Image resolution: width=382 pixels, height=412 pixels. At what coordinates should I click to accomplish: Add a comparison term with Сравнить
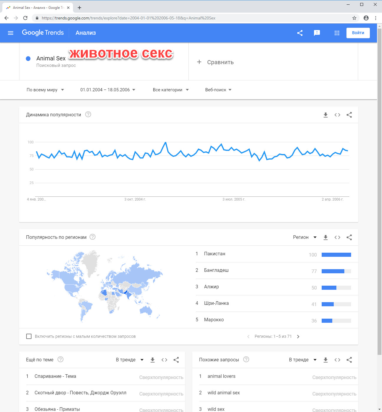click(215, 62)
